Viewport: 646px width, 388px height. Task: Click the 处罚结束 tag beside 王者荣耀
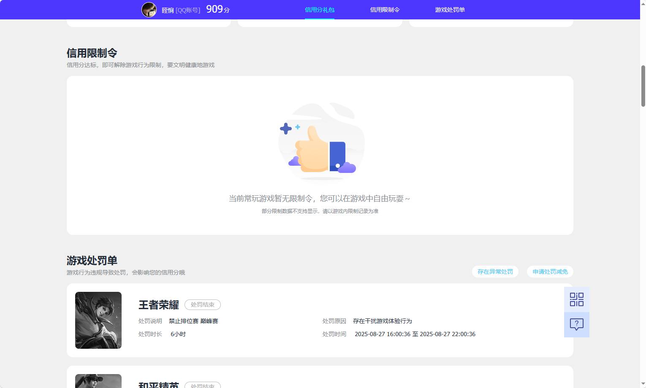[x=203, y=304]
